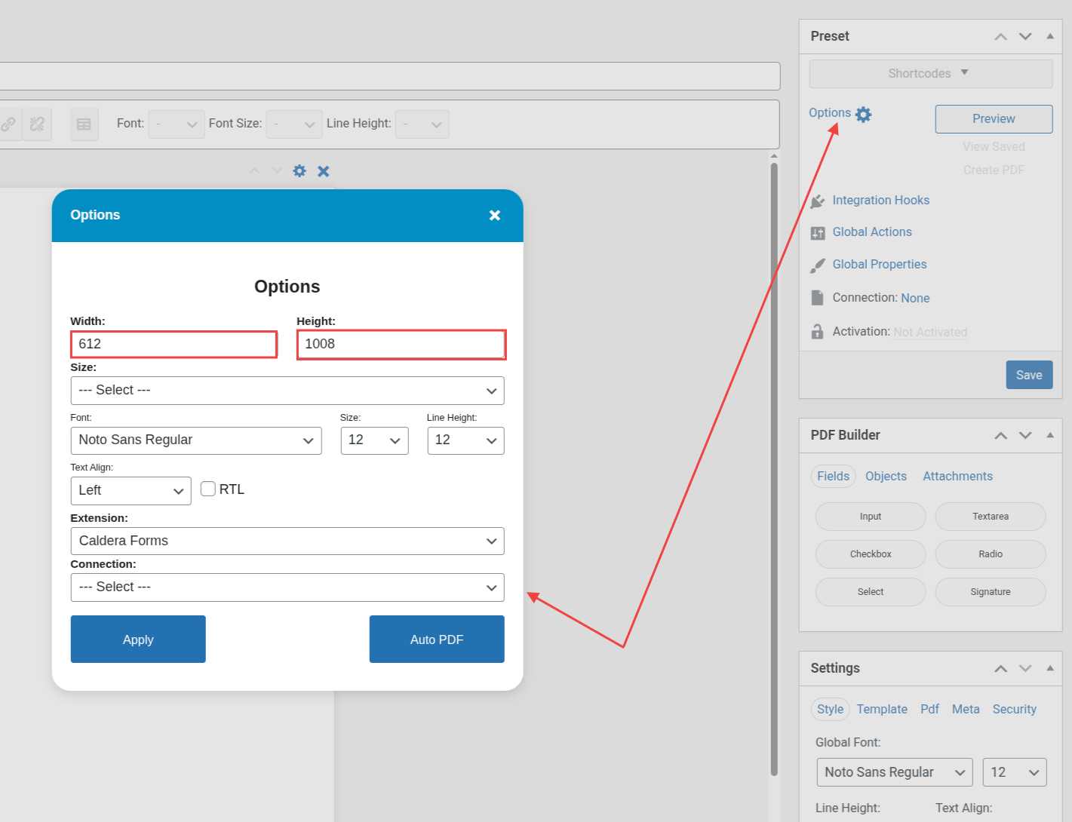Viewport: 1072px width, 822px height.
Task: Expand the Extension dropdown showing Caldera Forms
Action: [x=287, y=541]
